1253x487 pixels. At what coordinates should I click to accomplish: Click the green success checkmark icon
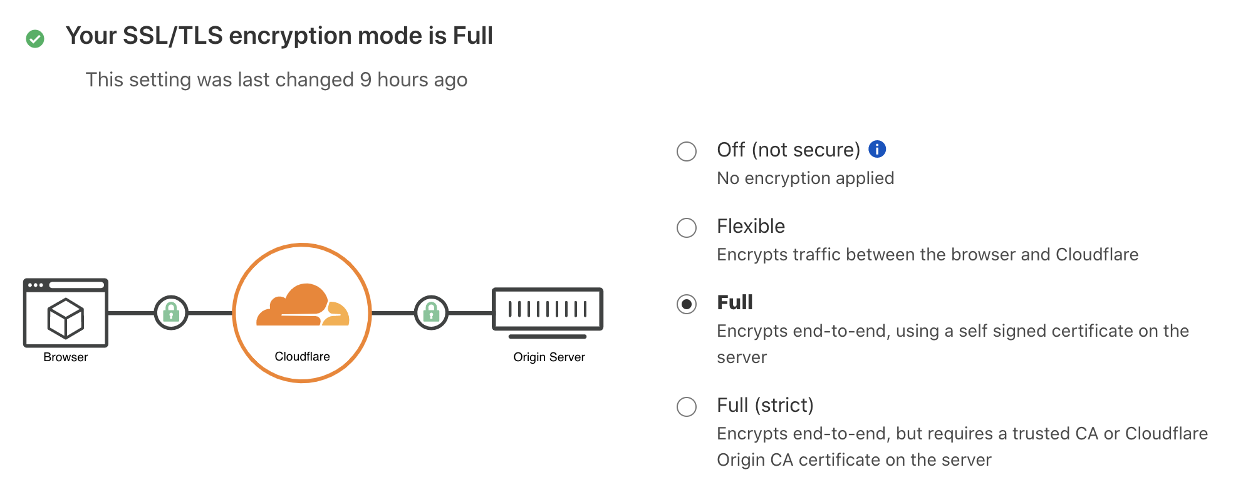point(36,39)
